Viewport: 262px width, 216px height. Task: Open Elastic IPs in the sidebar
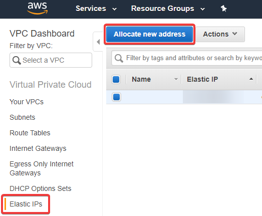pos(26,204)
